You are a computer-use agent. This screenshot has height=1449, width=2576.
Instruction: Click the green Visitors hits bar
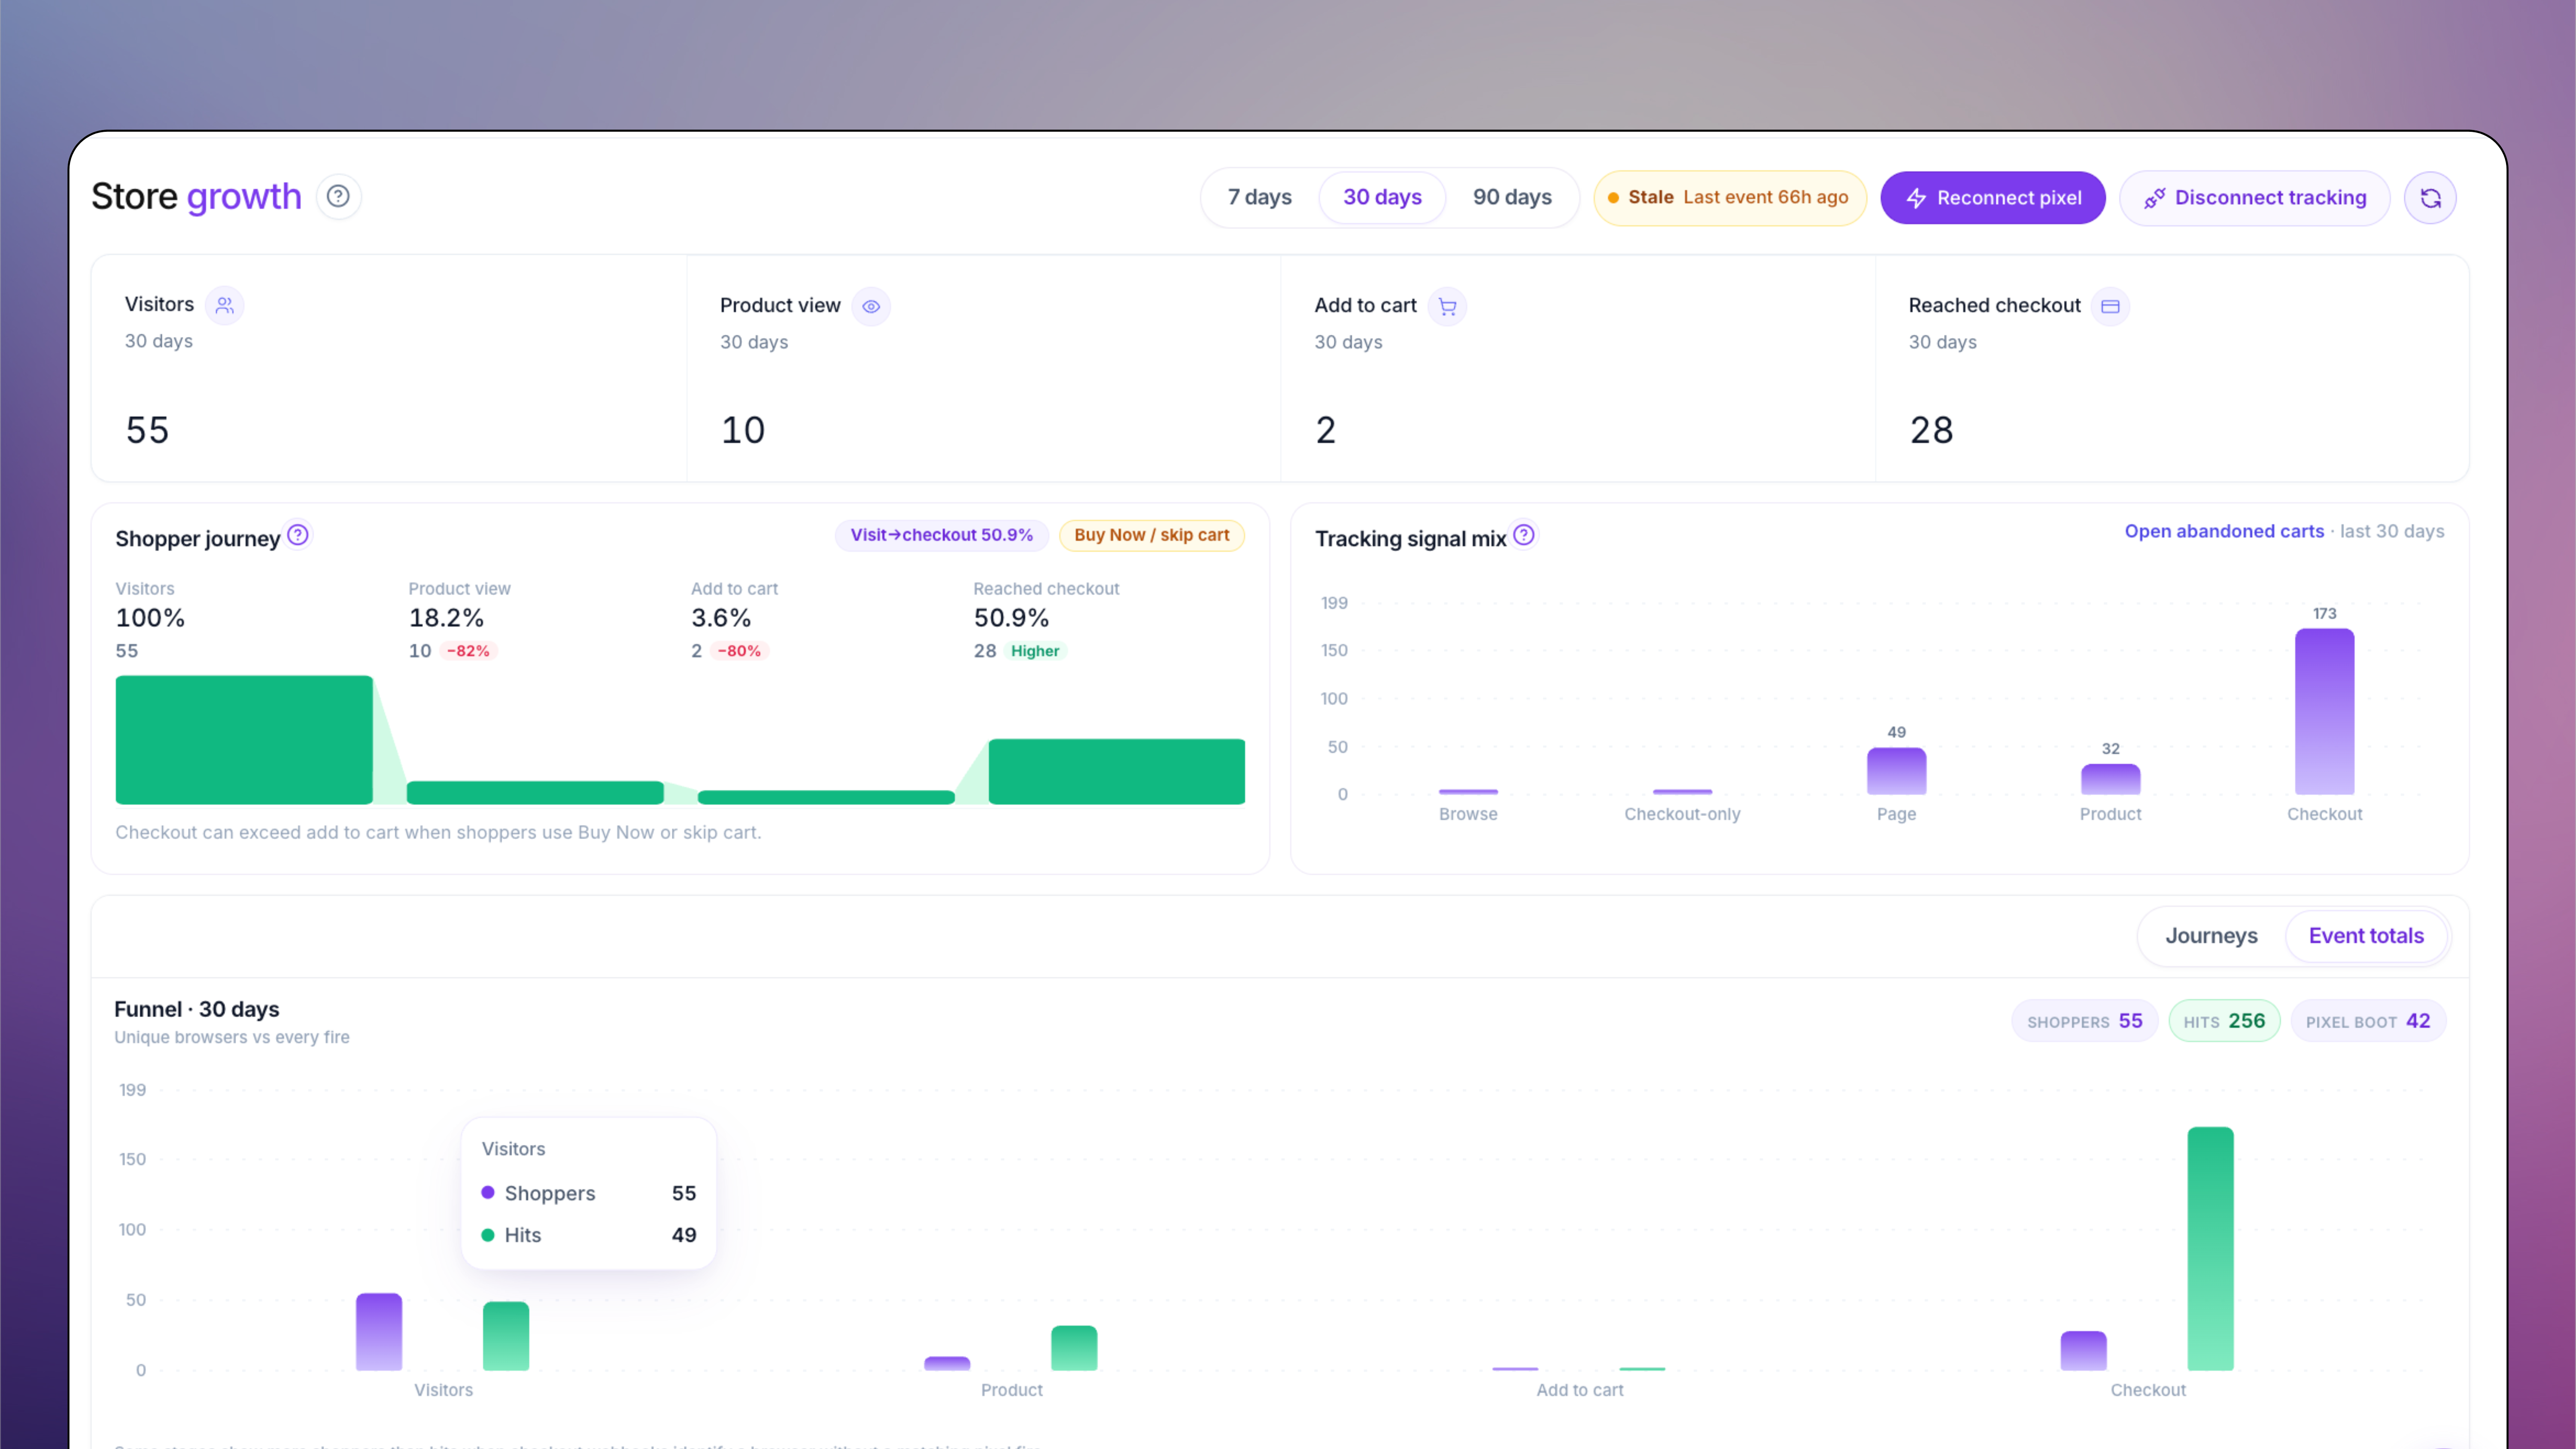point(506,1336)
